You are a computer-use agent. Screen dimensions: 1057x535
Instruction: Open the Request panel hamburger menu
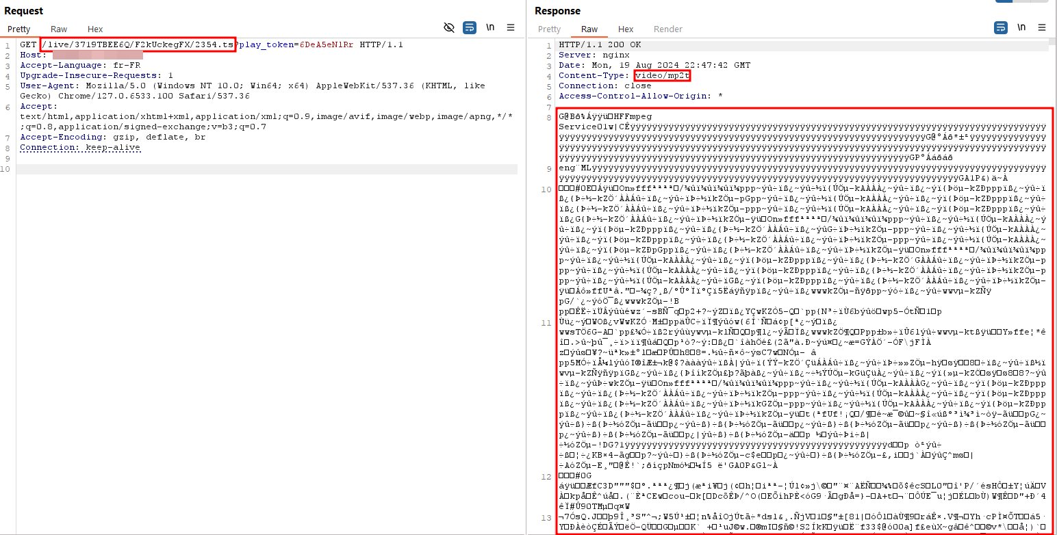511,28
